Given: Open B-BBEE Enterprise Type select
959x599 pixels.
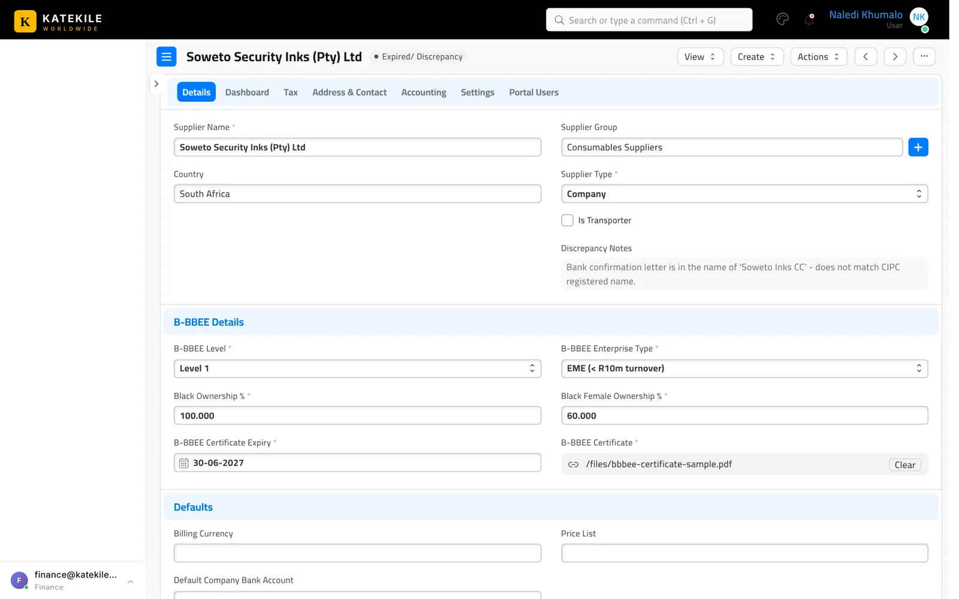Looking at the screenshot, I should point(744,368).
